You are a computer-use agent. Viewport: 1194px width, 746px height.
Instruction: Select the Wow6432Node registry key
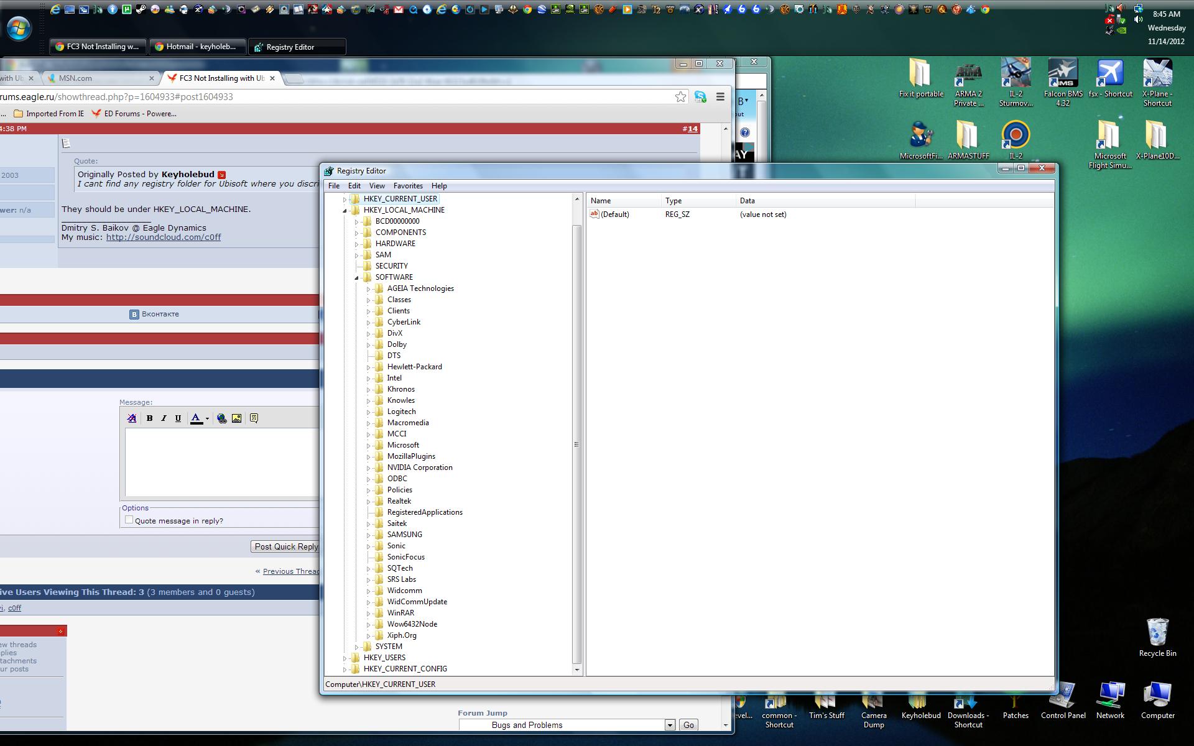pos(412,624)
